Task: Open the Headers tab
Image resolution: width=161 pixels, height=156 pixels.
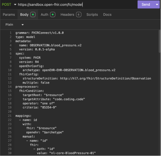Action: 67,14
